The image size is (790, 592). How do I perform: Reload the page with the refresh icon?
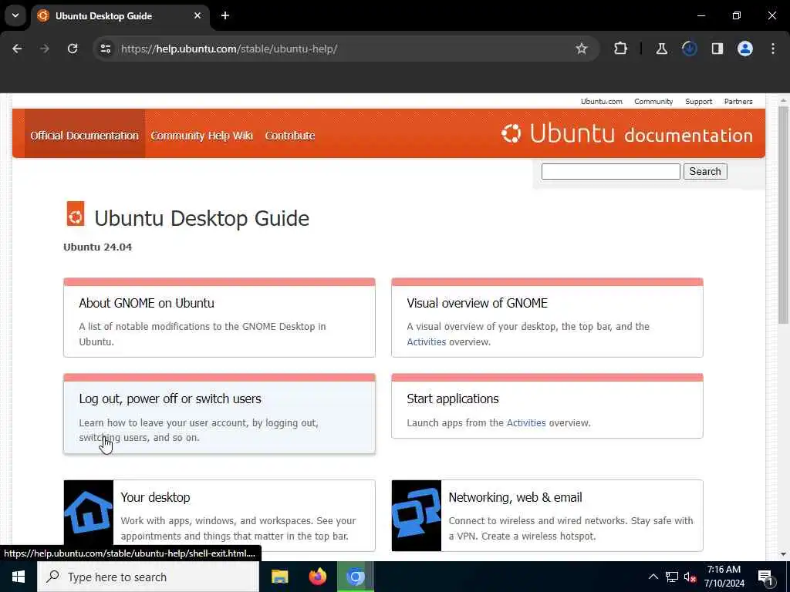coord(73,49)
